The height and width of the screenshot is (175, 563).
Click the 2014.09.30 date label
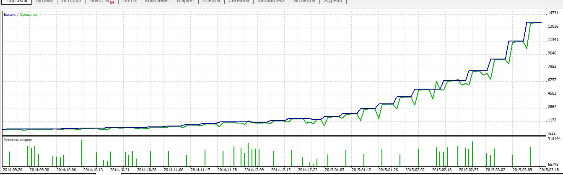[x=39, y=170]
